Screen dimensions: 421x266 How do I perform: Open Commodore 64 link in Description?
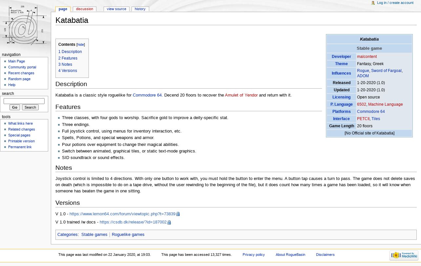click(147, 95)
